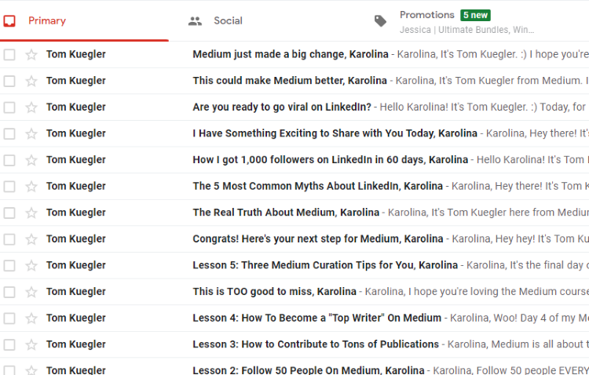
Task: Open 'This is TOO good to miss, Karolina' email
Action: click(x=294, y=292)
